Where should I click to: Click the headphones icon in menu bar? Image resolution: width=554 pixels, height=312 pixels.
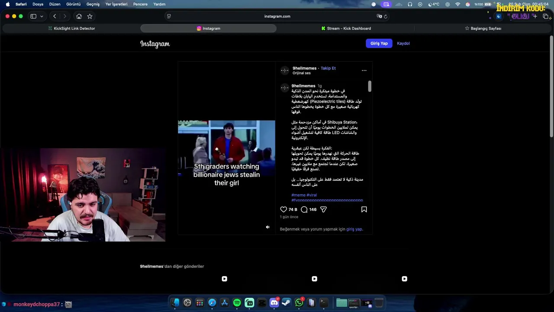(410, 4)
